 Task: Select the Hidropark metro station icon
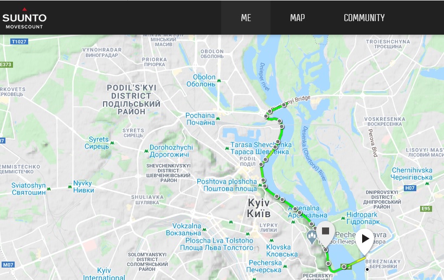coord(343,218)
